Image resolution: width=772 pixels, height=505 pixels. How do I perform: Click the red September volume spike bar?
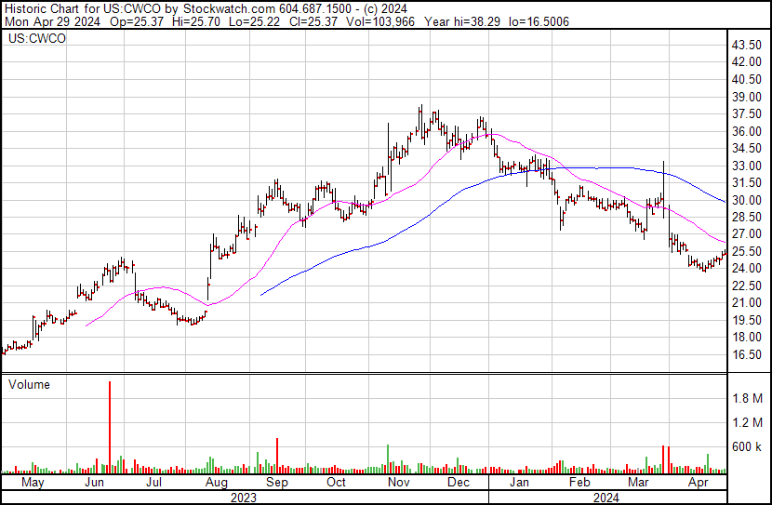277,456
